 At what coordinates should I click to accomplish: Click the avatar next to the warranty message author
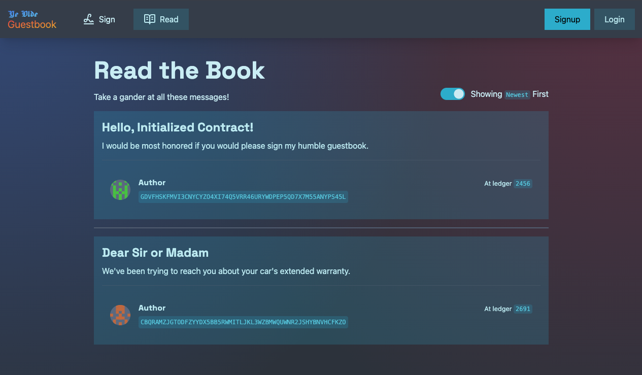pyautogui.click(x=120, y=315)
